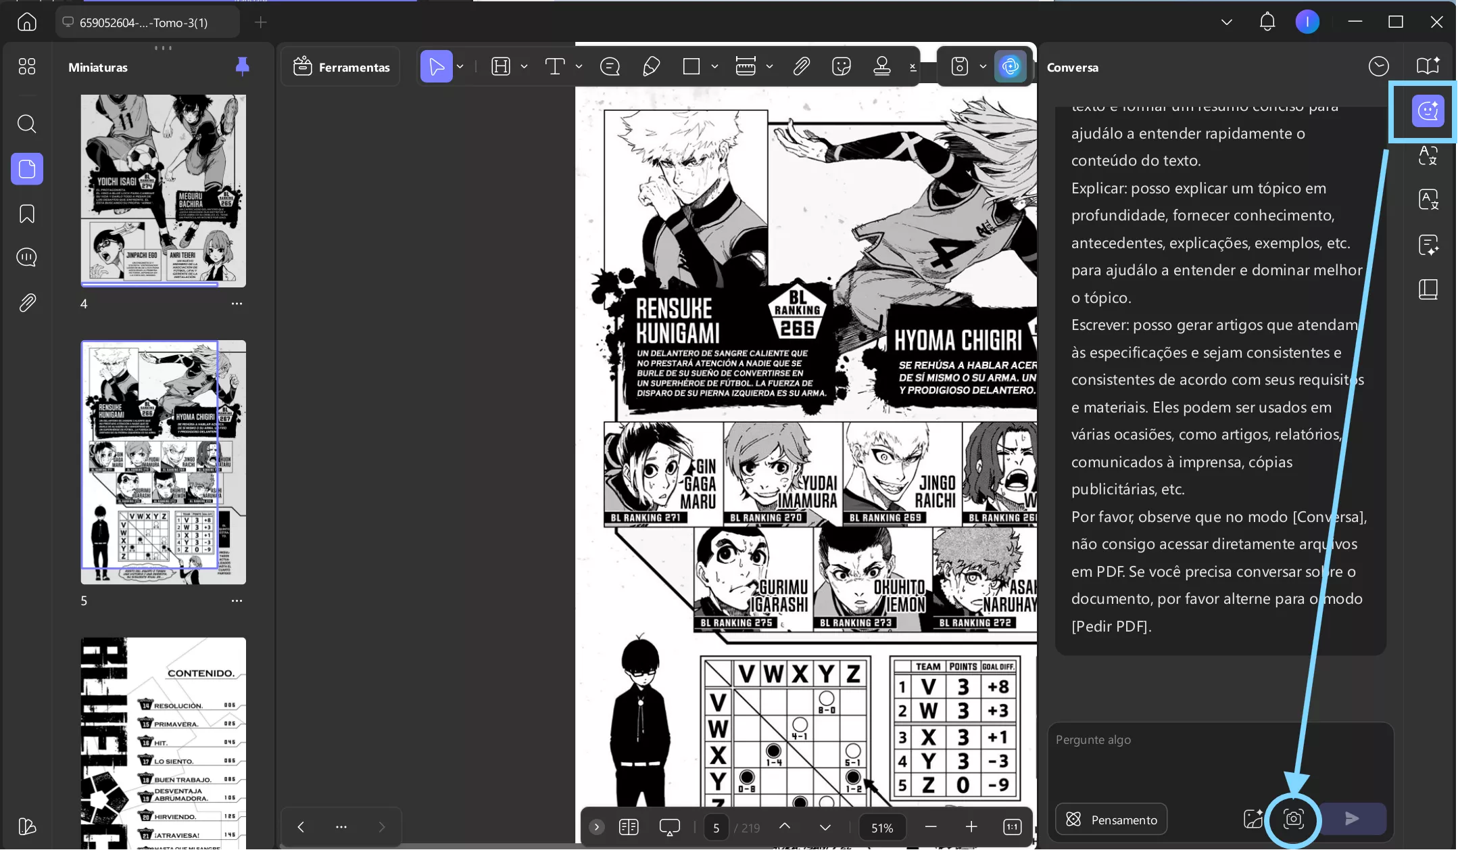Open the AI book knowledge icon
Screen dimensions: 1458x850
[x=1428, y=66]
